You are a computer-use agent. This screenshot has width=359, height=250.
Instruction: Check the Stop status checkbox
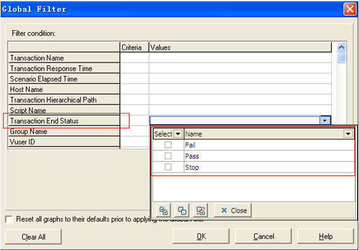[x=168, y=167]
